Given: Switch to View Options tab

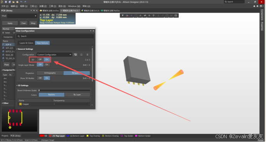Looking at the screenshot, I should 42,43.
